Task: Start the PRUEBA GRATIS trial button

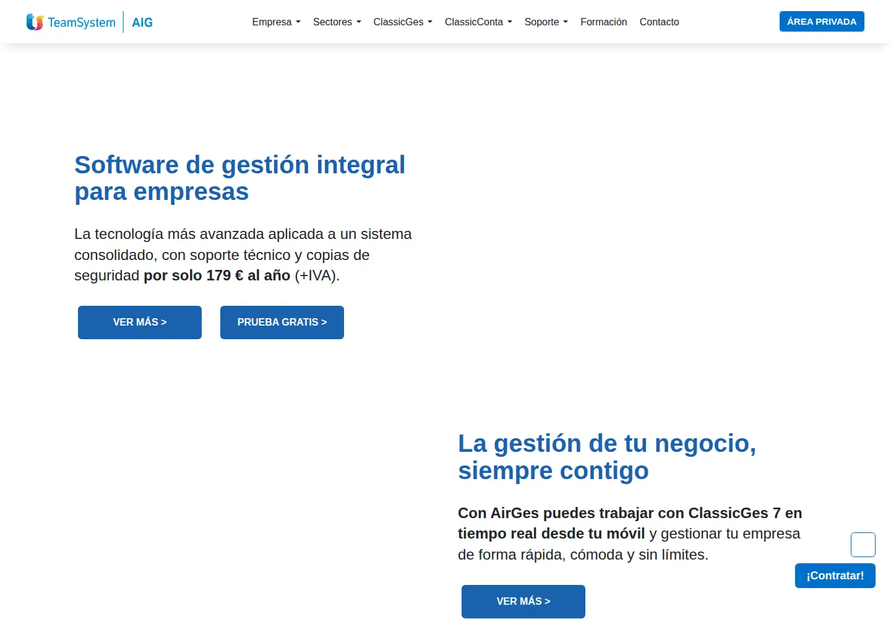Action: click(282, 322)
